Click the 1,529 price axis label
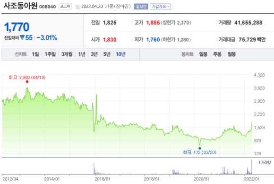 259,128
